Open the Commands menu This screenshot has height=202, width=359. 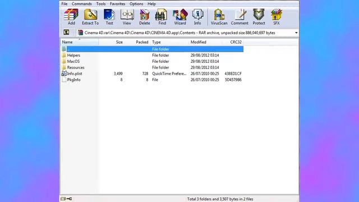point(81,4)
